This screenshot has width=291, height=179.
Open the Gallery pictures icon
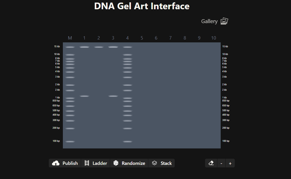224,21
